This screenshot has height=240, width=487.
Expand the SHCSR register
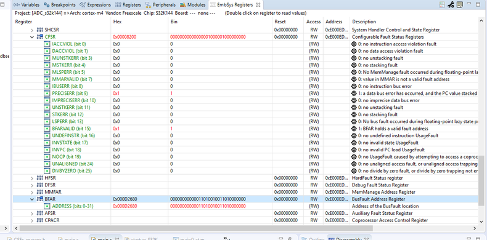click(x=31, y=30)
